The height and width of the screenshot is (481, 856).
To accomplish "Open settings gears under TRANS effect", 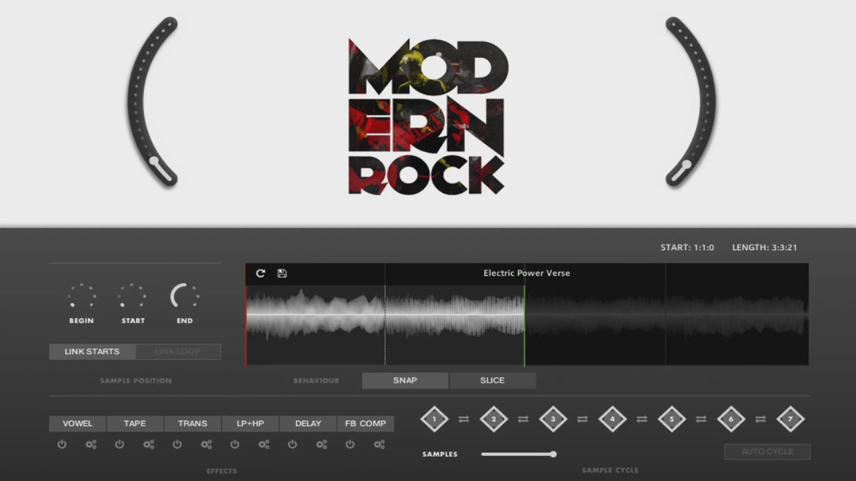I will tap(206, 445).
